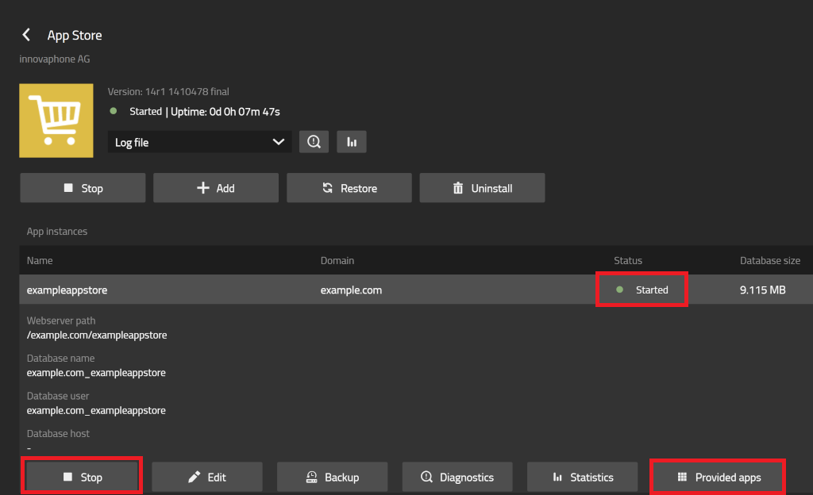
Task: Click the yellow shopping cart app icon
Action: pos(51,121)
